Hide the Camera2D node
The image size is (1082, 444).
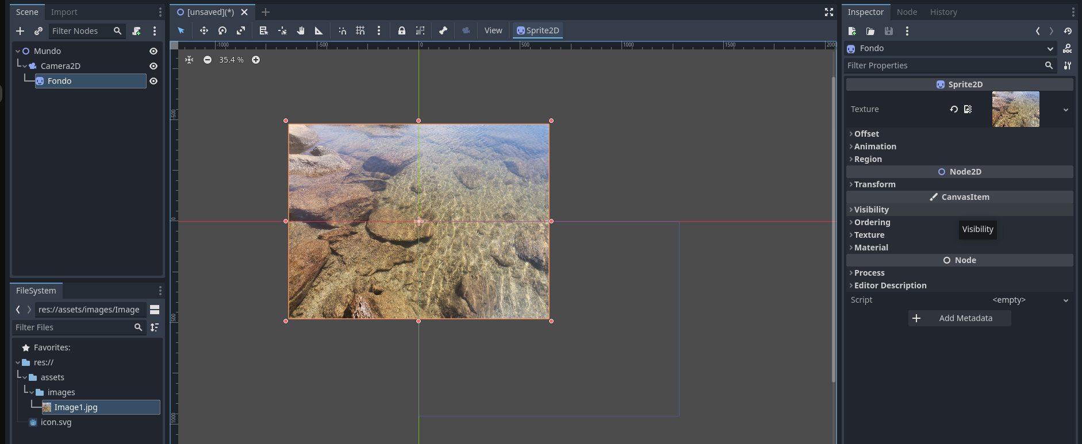[x=154, y=66]
